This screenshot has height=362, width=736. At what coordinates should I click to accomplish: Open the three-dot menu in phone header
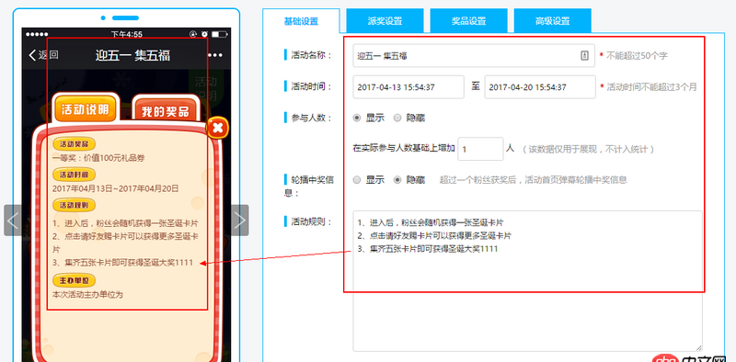[215, 55]
